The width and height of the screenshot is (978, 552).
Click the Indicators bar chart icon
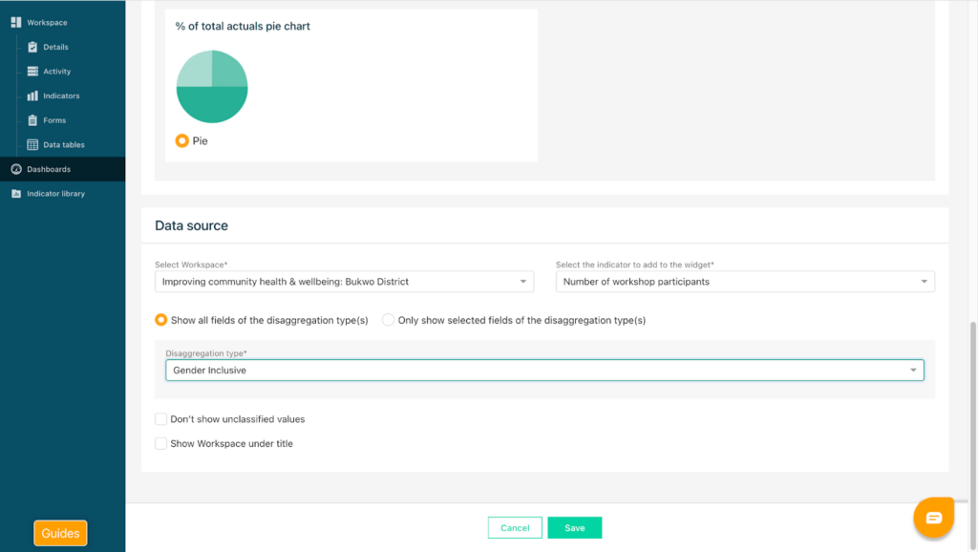pos(32,96)
